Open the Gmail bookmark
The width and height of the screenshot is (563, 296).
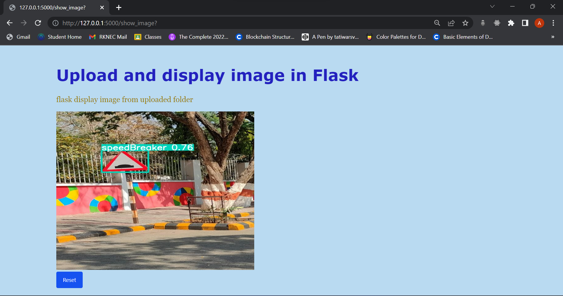pos(18,37)
